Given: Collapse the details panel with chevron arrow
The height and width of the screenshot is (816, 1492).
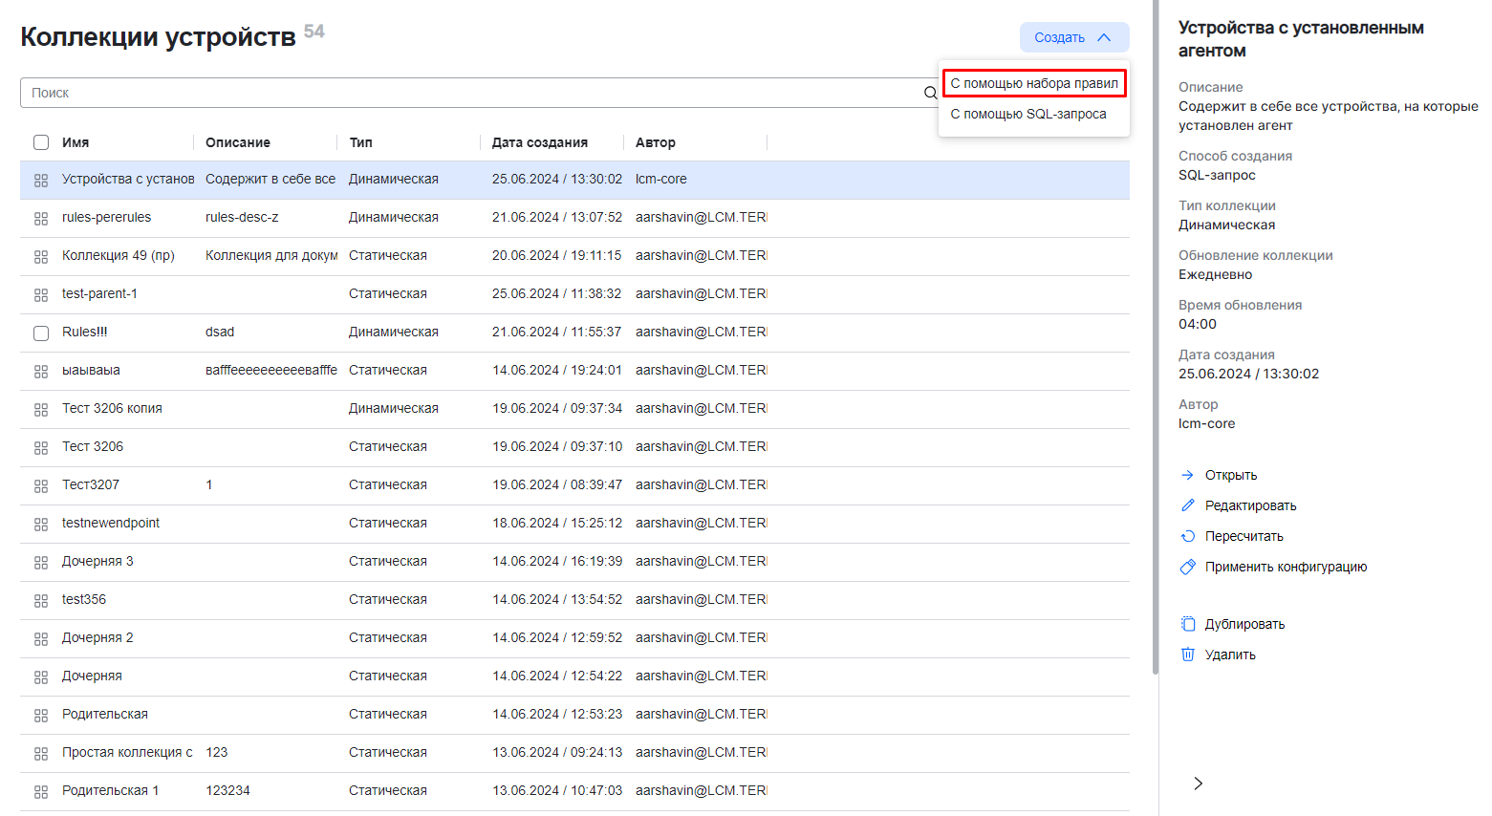Looking at the screenshot, I should (x=1198, y=784).
